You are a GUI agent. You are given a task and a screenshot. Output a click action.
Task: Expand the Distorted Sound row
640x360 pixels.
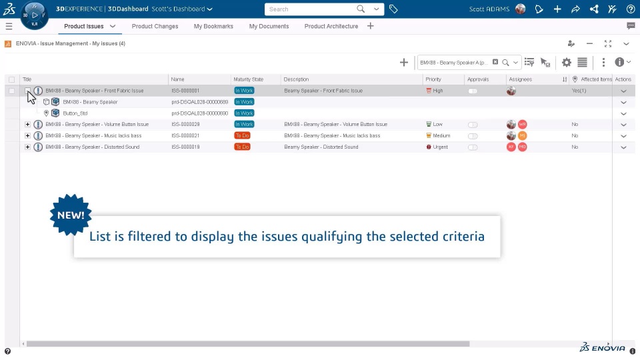point(27,147)
